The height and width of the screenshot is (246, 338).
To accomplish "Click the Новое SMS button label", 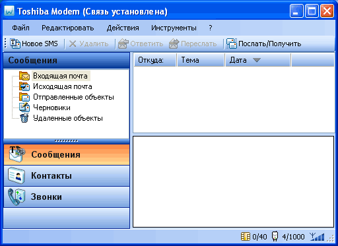I will tap(40, 44).
